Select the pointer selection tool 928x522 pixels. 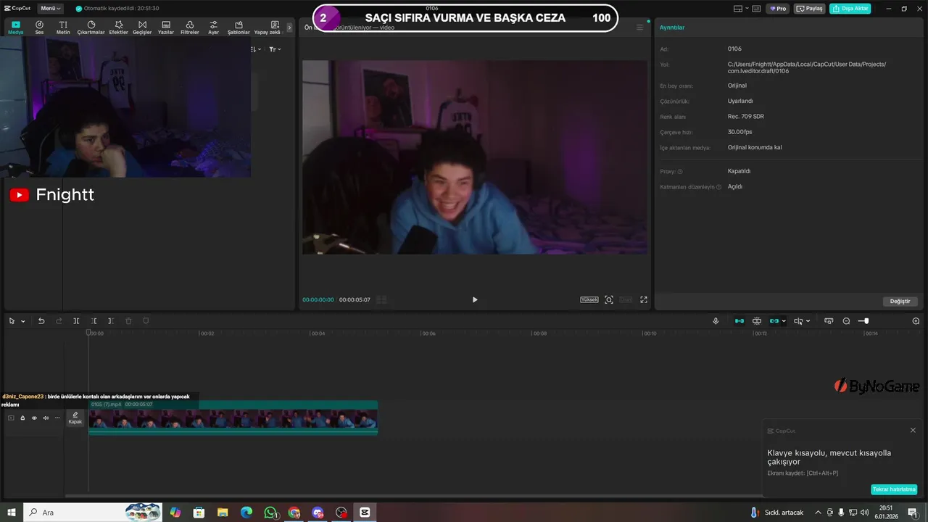(12, 321)
